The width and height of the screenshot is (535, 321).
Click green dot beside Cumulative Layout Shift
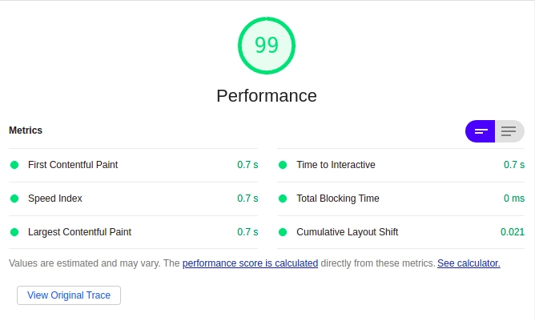(x=283, y=232)
